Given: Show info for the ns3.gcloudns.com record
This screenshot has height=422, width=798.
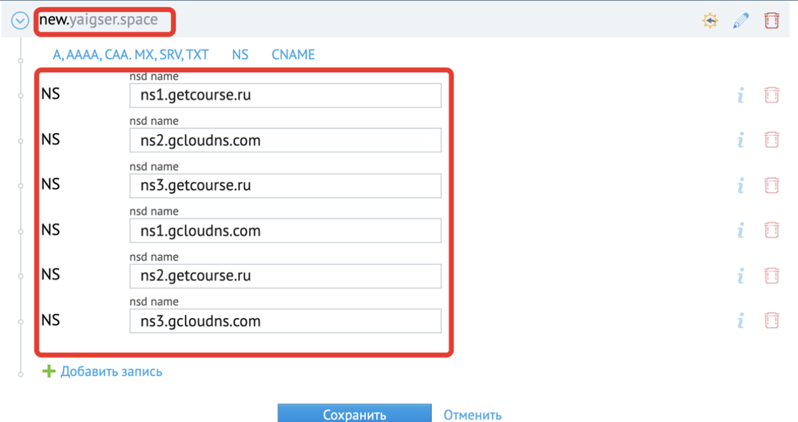Looking at the screenshot, I should pyautogui.click(x=741, y=321).
